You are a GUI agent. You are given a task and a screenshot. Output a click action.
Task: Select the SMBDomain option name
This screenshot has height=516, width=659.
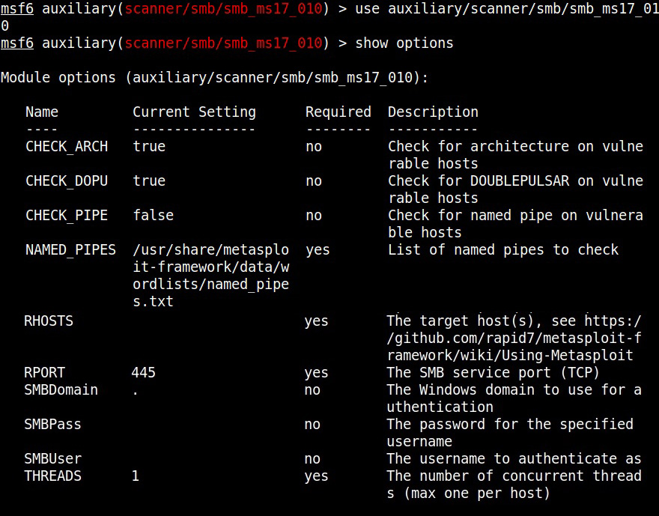(x=61, y=390)
